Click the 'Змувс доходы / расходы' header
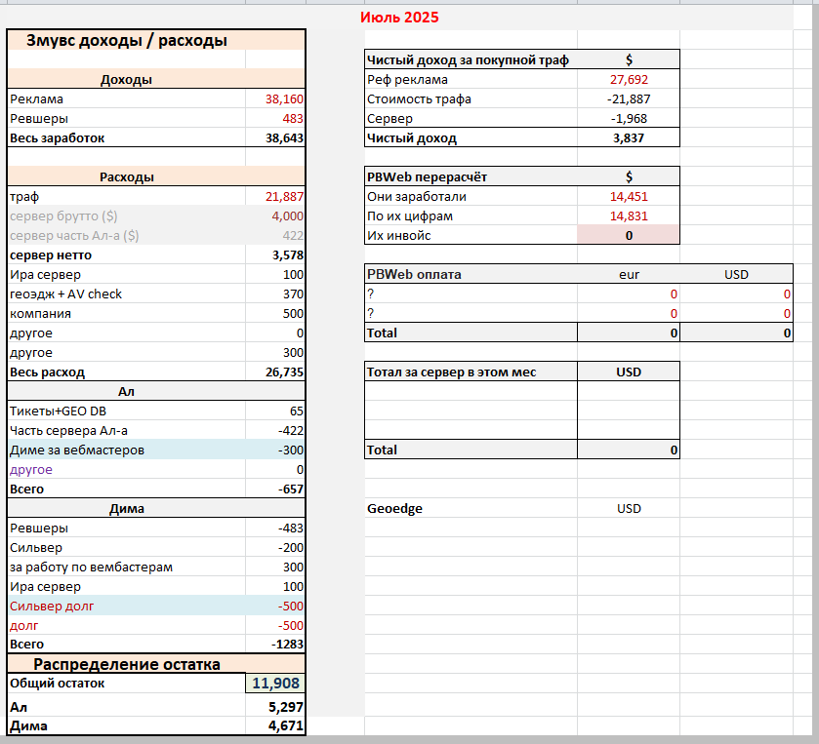 (x=127, y=40)
